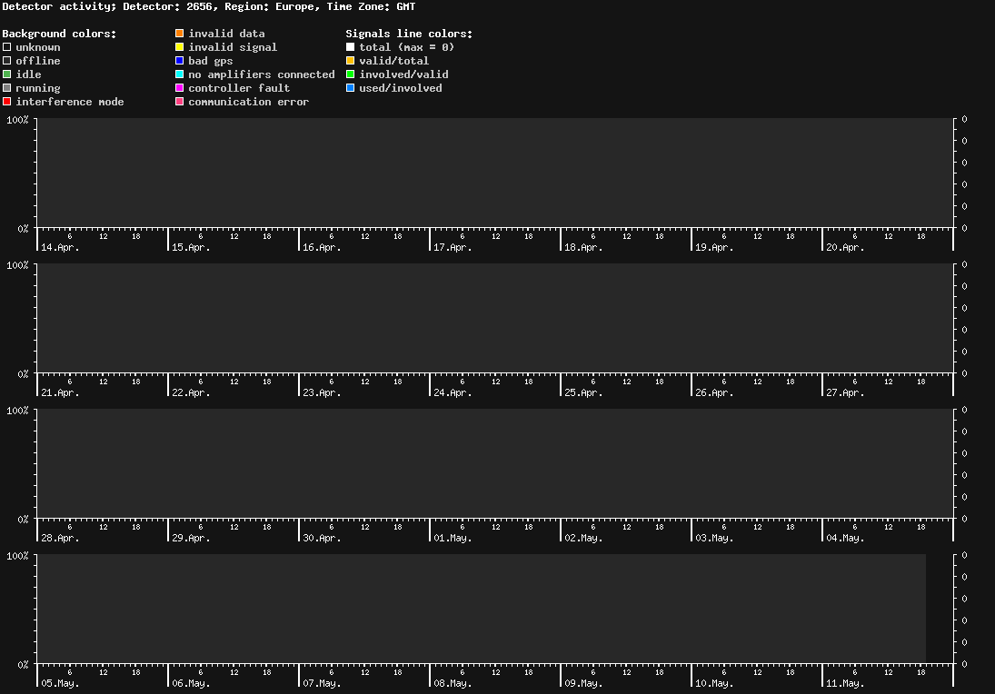This screenshot has width=995, height=694.
Task: Click the 02.May. date label
Action: coord(583,538)
